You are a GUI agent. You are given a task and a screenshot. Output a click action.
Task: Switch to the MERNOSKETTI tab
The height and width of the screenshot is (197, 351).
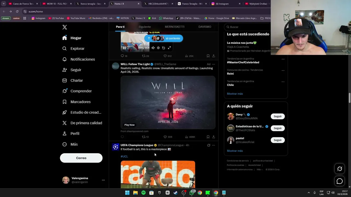[x=174, y=27]
